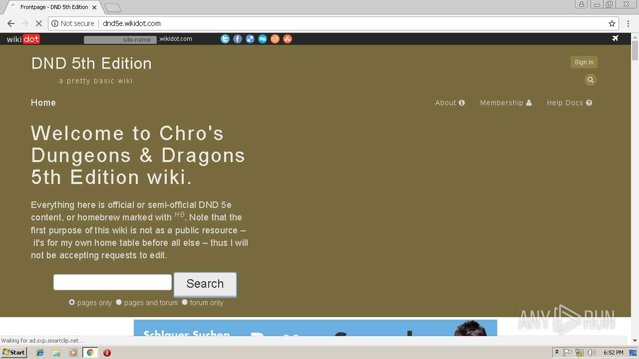Click the scrollbar down arrow
639x359 pixels.
tap(635, 341)
